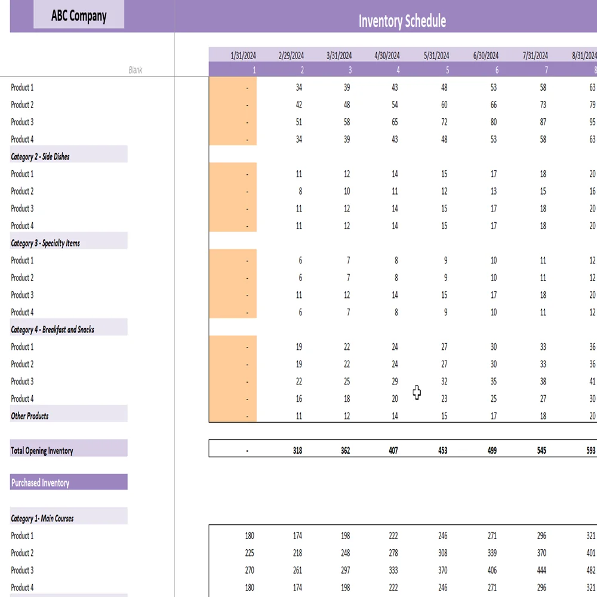Click the Purchased Inventory section header

point(41,483)
